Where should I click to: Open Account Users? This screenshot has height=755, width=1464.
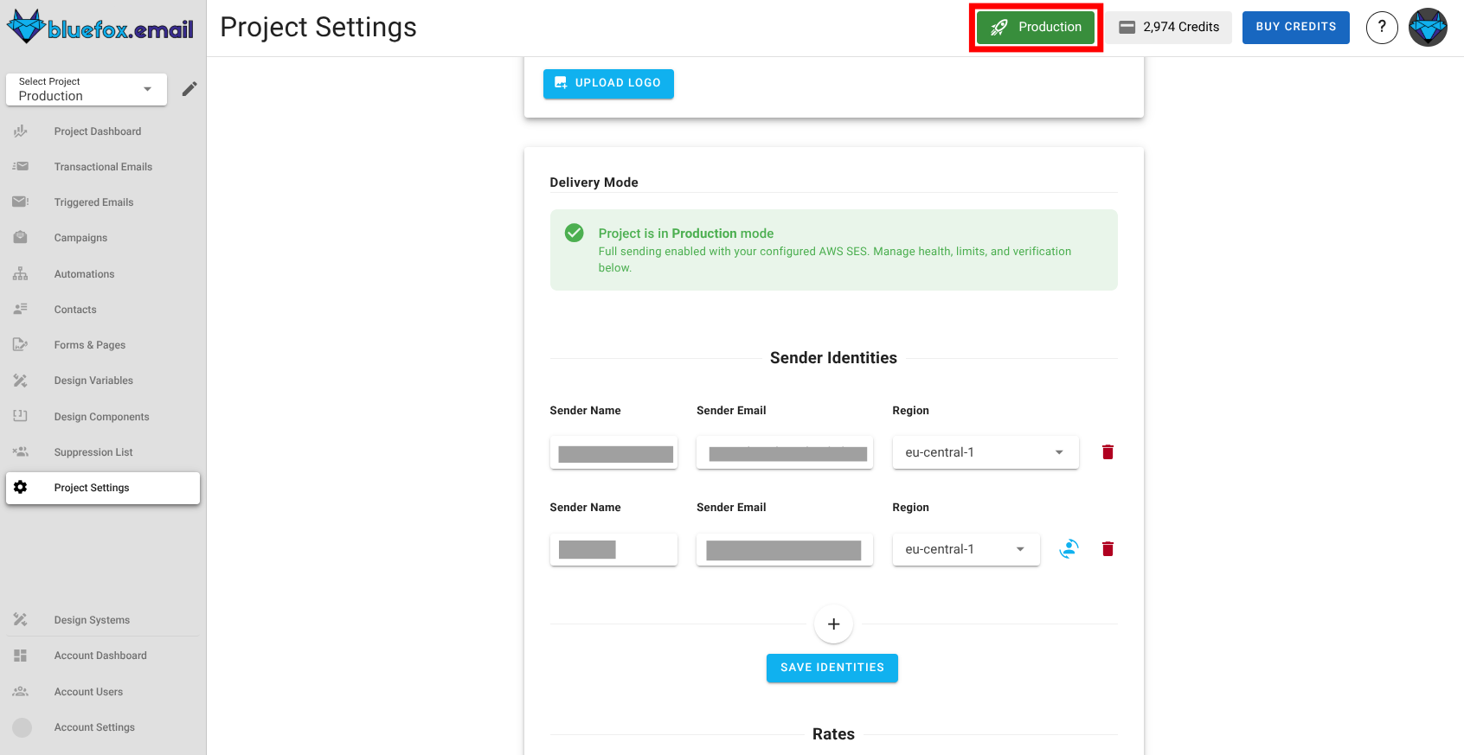tap(88, 692)
